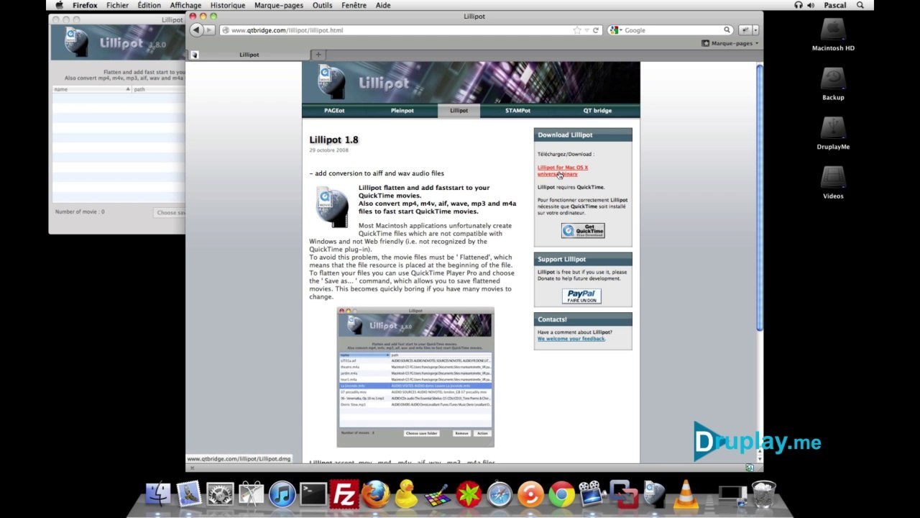Image resolution: width=920 pixels, height=518 pixels.
Task: Go to the QT bridge site tab
Action: click(x=597, y=111)
